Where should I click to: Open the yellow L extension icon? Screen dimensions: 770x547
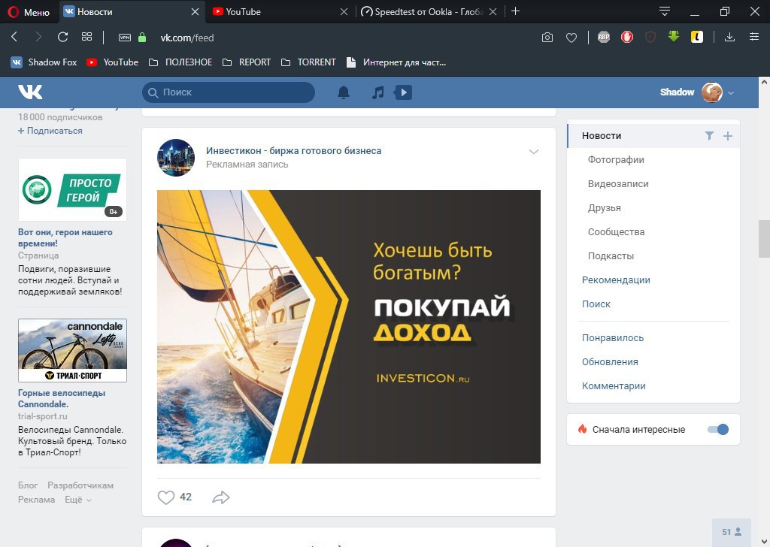click(697, 37)
